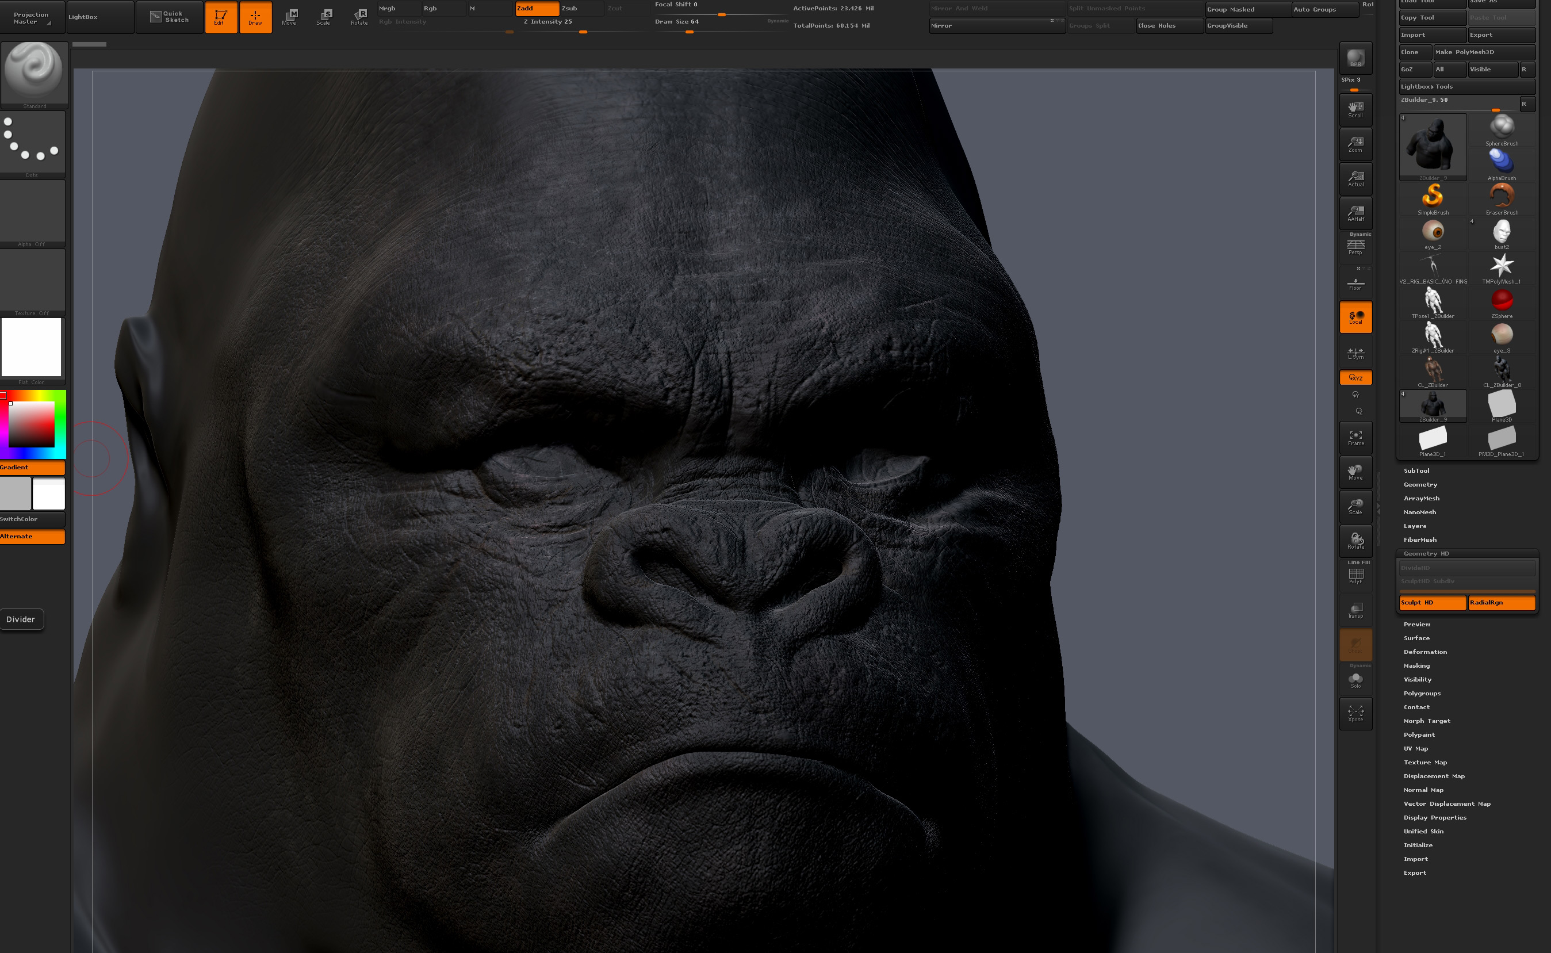The width and height of the screenshot is (1551, 953).
Task: Toggle Zadd mode
Action: pos(537,8)
